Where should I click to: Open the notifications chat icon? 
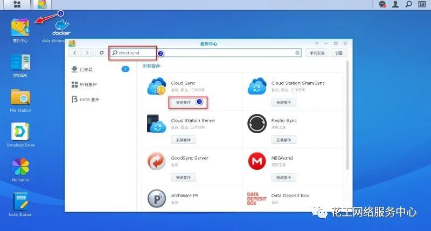[383, 4]
